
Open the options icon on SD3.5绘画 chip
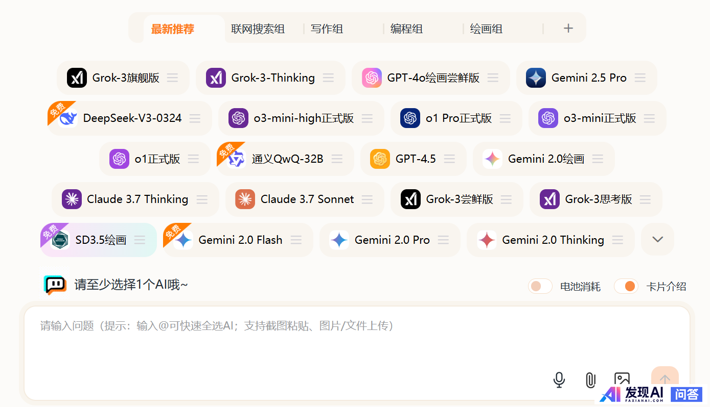(x=140, y=240)
